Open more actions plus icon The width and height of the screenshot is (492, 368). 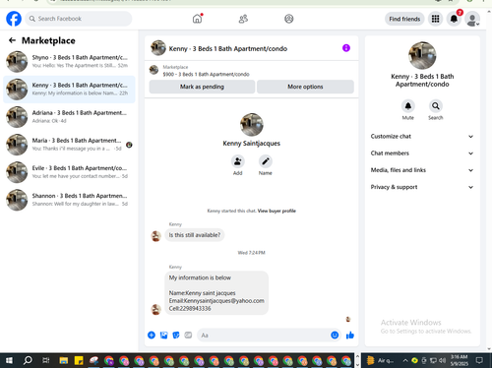(x=152, y=335)
